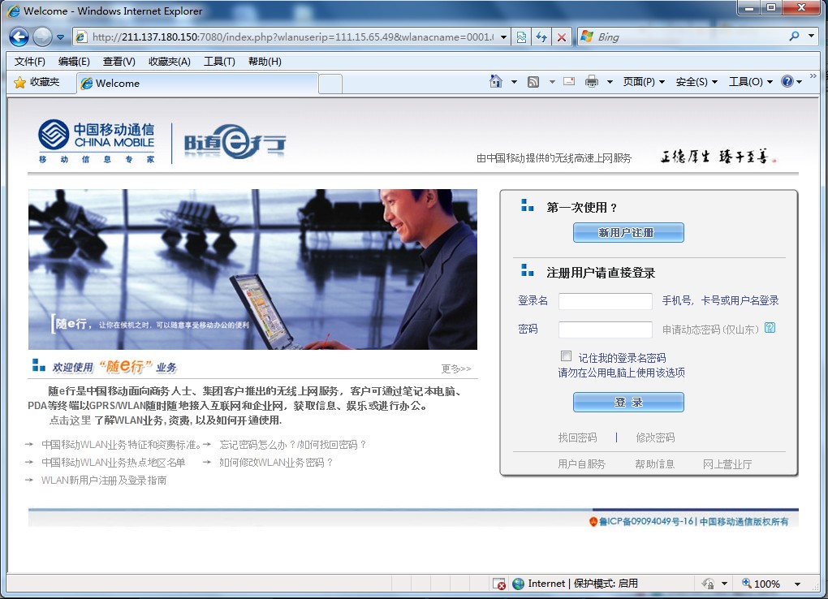
Task: Open the zoom level 100% dropdown
Action: 797,584
